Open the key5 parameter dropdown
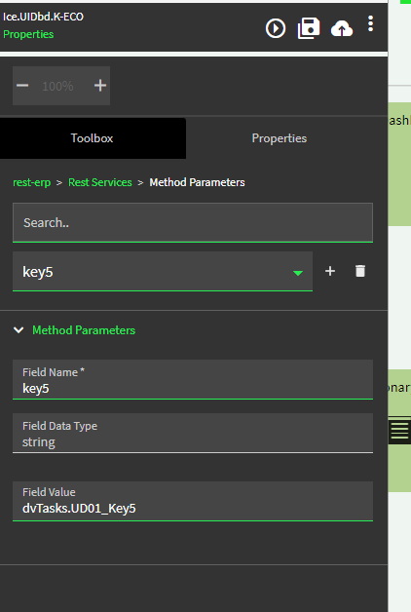The image size is (411, 612). pos(163,272)
